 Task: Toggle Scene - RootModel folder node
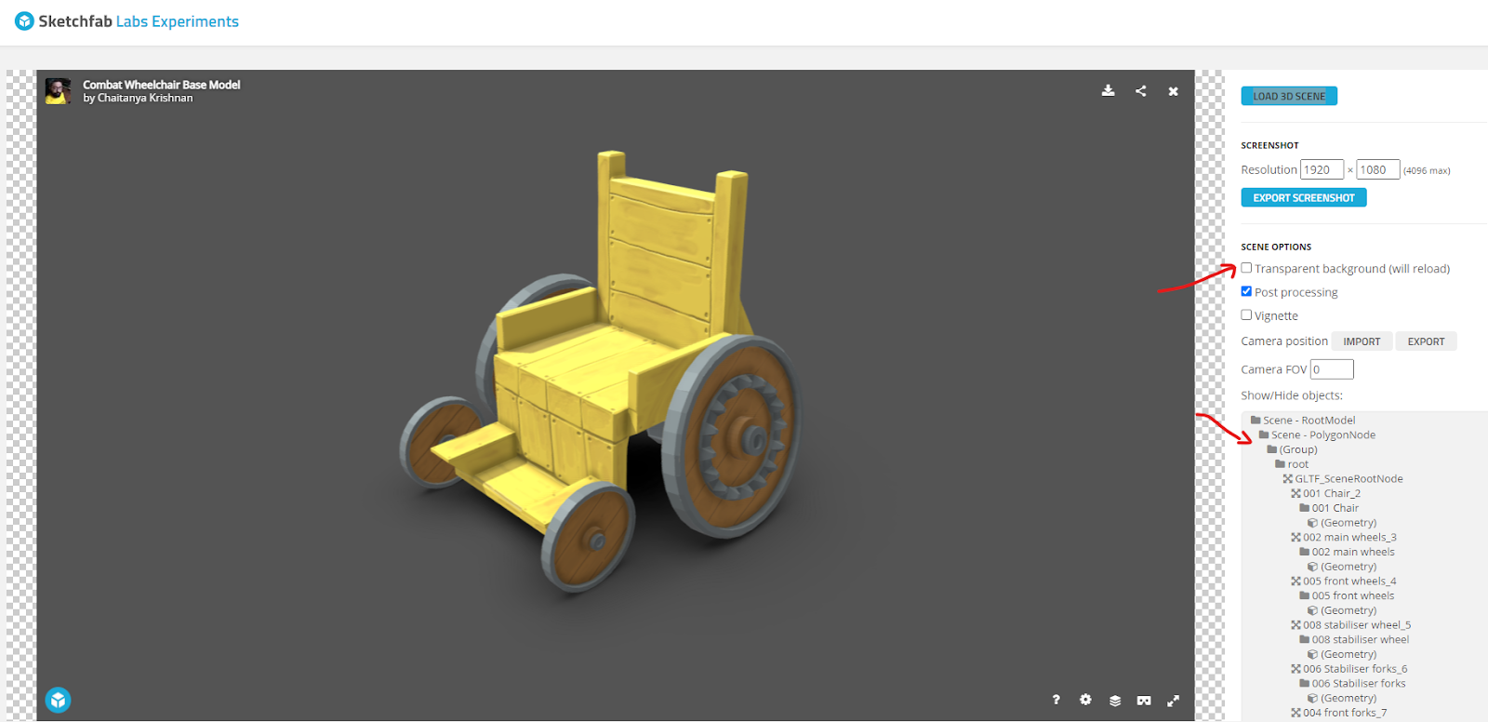point(1303,421)
